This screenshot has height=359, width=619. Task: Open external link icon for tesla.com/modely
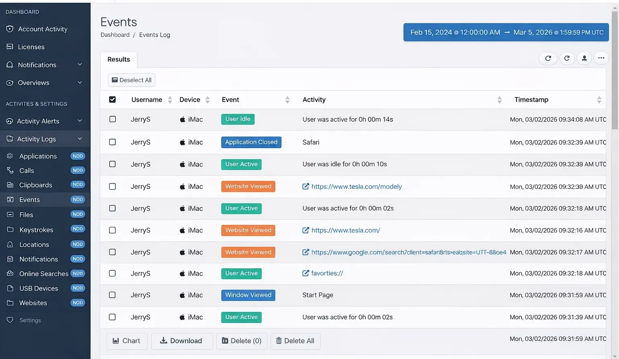point(305,186)
